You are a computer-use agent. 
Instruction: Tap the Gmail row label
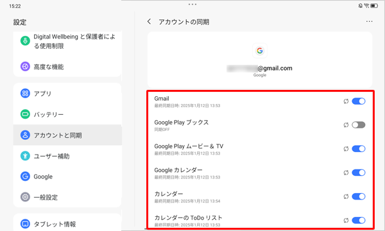coord(162,98)
